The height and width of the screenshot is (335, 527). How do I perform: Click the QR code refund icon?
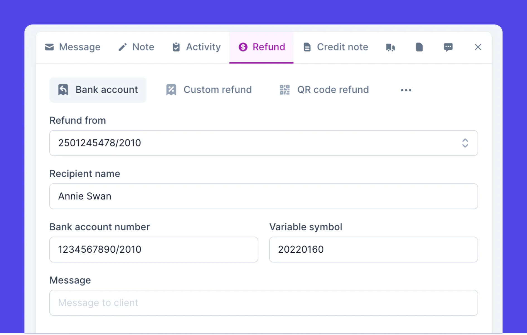point(284,90)
